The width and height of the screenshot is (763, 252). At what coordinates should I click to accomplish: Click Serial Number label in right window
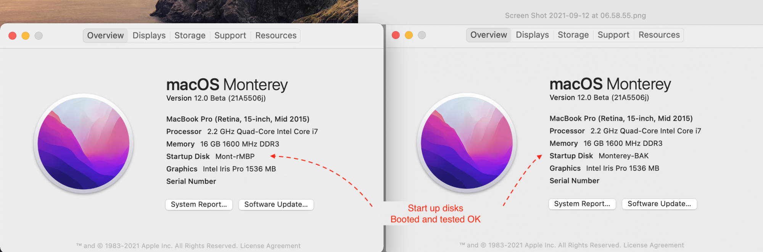pyautogui.click(x=574, y=181)
